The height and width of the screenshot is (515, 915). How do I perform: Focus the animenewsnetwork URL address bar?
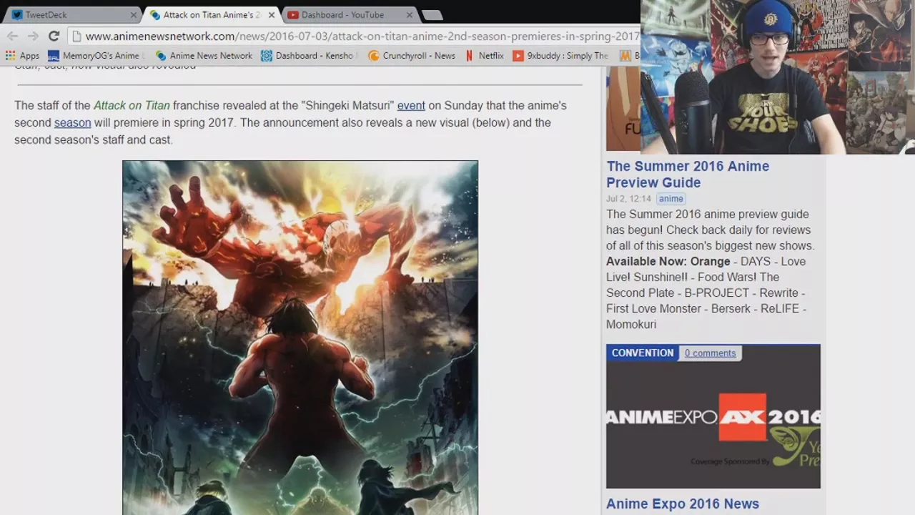[361, 36]
